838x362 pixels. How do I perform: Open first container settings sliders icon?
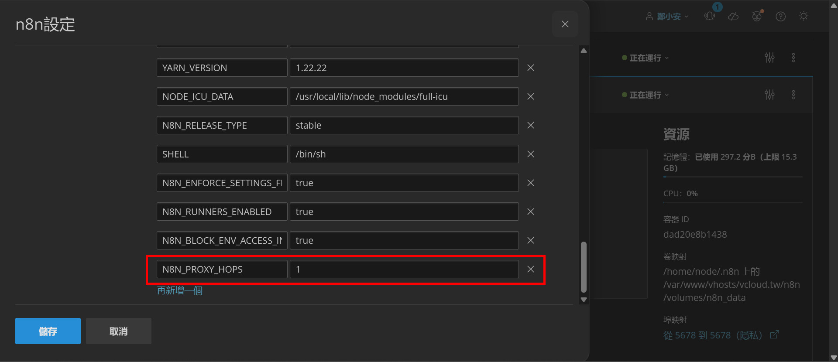tap(769, 58)
